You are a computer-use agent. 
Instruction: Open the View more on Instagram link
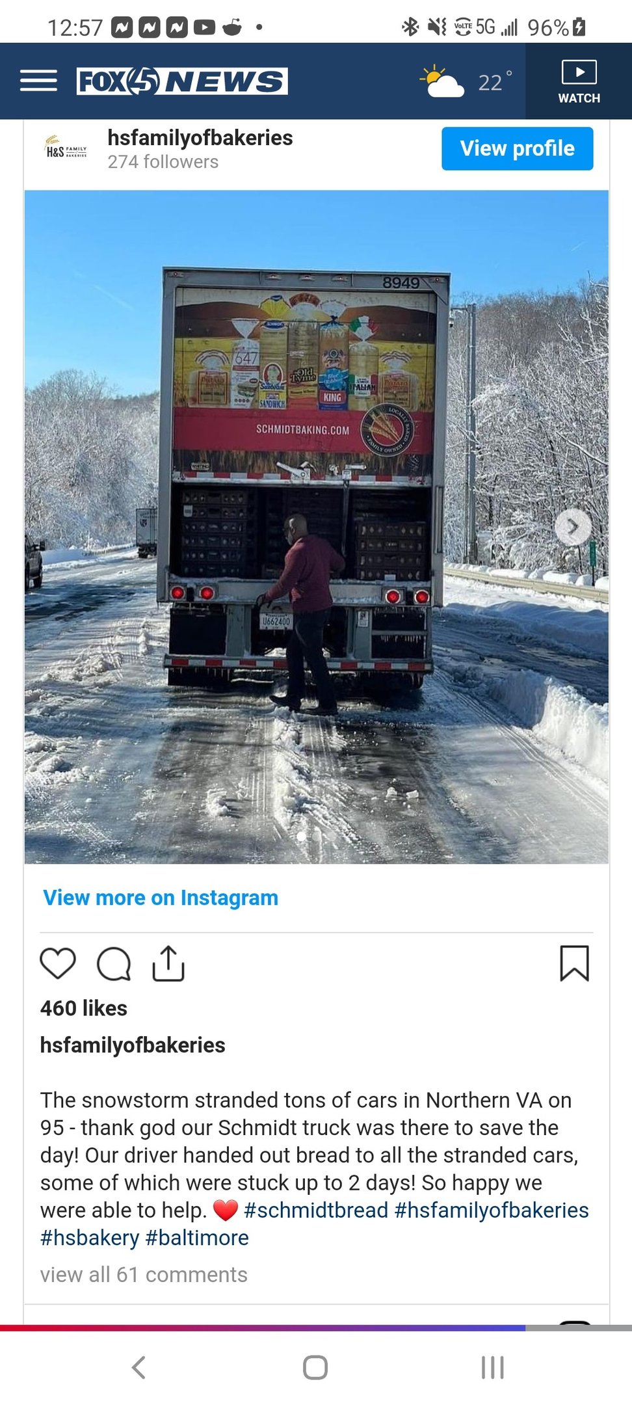click(161, 898)
